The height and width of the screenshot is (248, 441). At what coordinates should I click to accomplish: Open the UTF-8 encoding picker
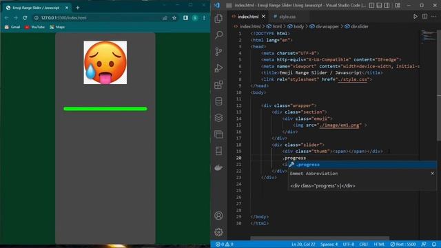[349, 244]
